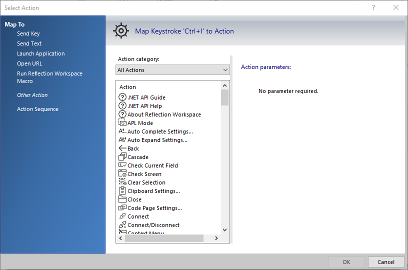Select 'Connect' list text
The image size is (408, 270).
138,216
